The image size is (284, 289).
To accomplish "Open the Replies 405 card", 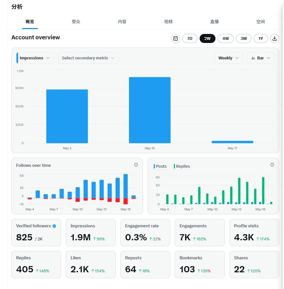I will (36, 264).
